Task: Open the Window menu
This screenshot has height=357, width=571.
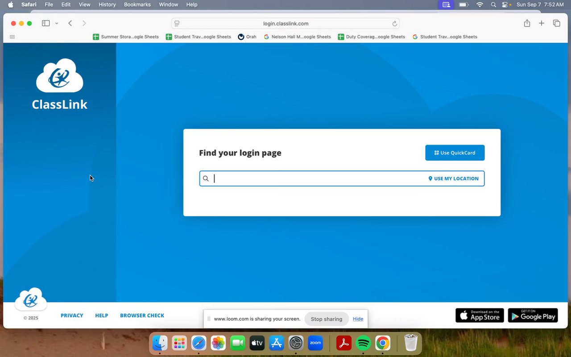Action: (x=169, y=4)
